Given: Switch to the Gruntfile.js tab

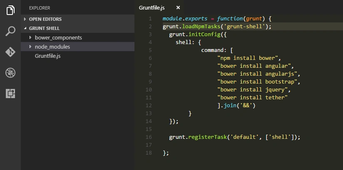Looking at the screenshot, I should pyautogui.click(x=152, y=8).
